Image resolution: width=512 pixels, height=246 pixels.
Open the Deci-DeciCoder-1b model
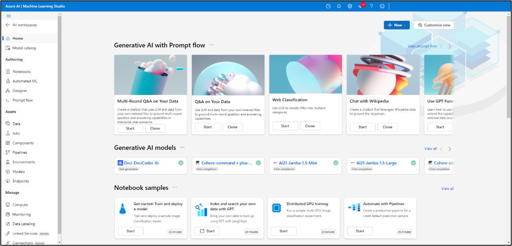(x=150, y=166)
